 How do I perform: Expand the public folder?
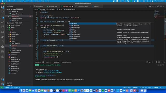[x=8, y=28]
